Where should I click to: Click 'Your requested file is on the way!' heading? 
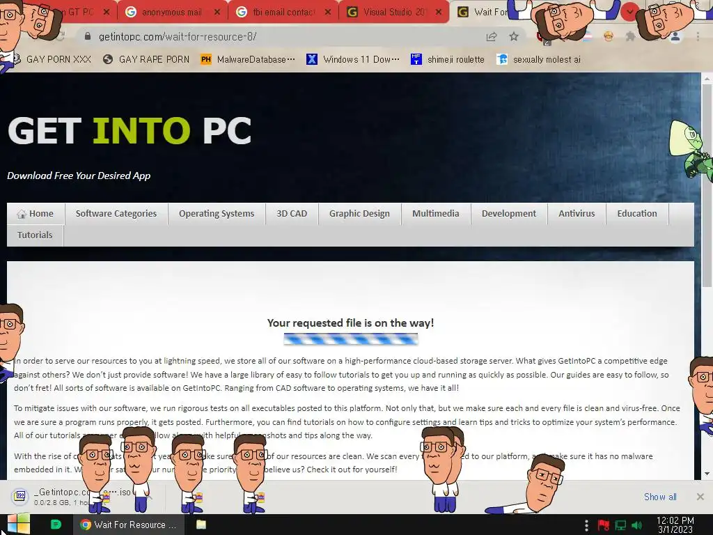[351, 323]
